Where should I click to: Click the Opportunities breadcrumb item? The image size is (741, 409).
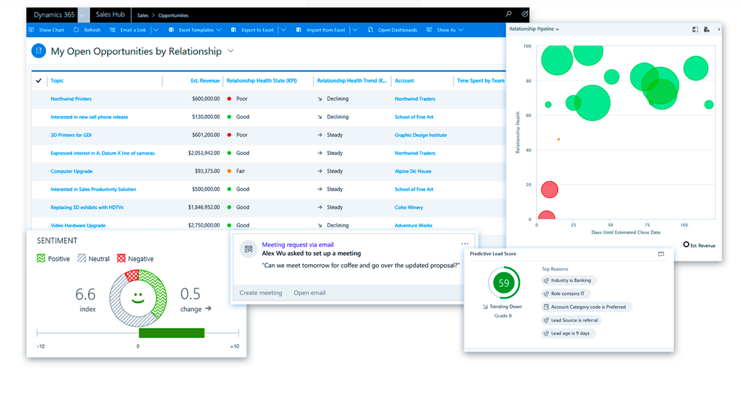[173, 15]
